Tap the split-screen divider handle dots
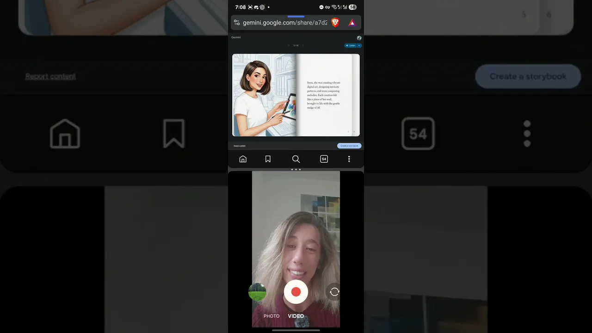592x333 pixels. 296,170
